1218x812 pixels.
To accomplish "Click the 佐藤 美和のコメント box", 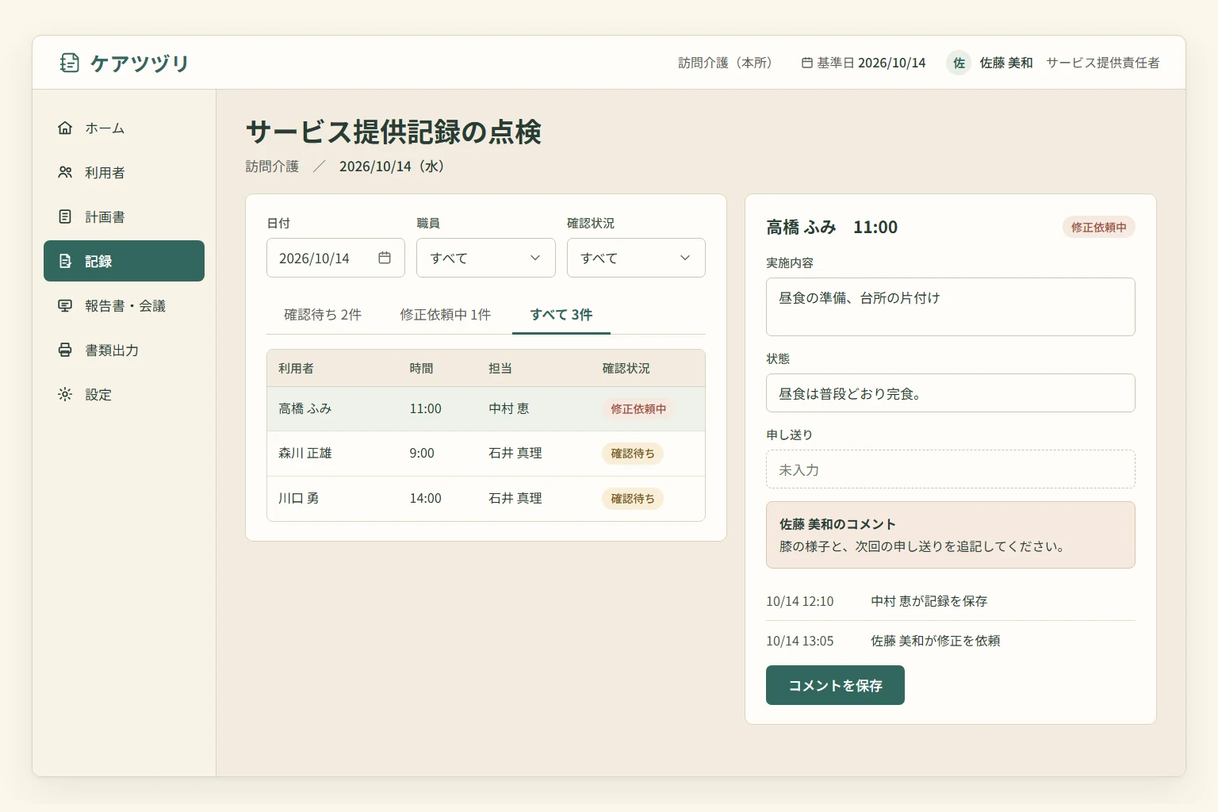I will (x=951, y=535).
